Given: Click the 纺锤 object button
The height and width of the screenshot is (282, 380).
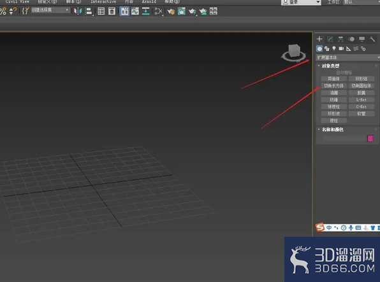Looking at the screenshot, I should click(x=334, y=100).
